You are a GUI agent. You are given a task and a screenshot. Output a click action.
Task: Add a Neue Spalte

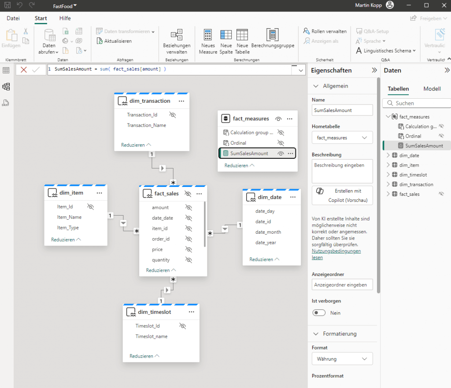click(226, 42)
